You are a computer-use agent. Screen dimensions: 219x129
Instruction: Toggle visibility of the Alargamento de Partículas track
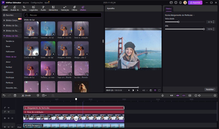[8, 108]
